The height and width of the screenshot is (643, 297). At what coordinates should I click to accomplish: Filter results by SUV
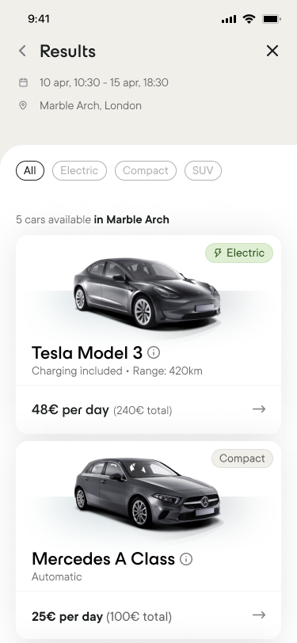pyautogui.click(x=203, y=170)
